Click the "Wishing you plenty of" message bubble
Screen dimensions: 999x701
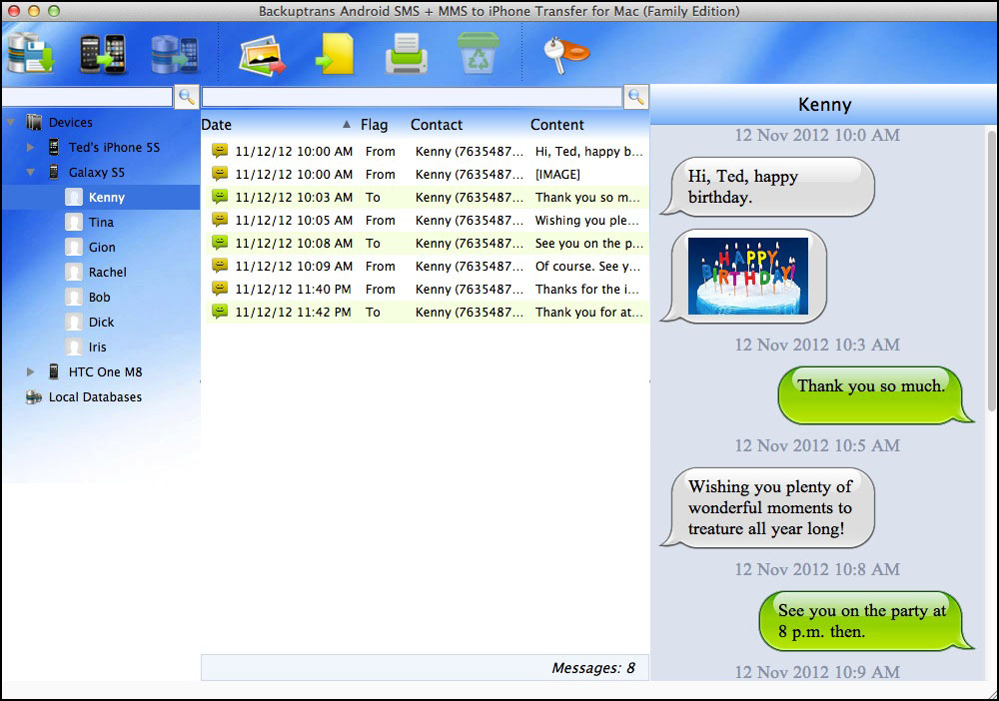767,507
